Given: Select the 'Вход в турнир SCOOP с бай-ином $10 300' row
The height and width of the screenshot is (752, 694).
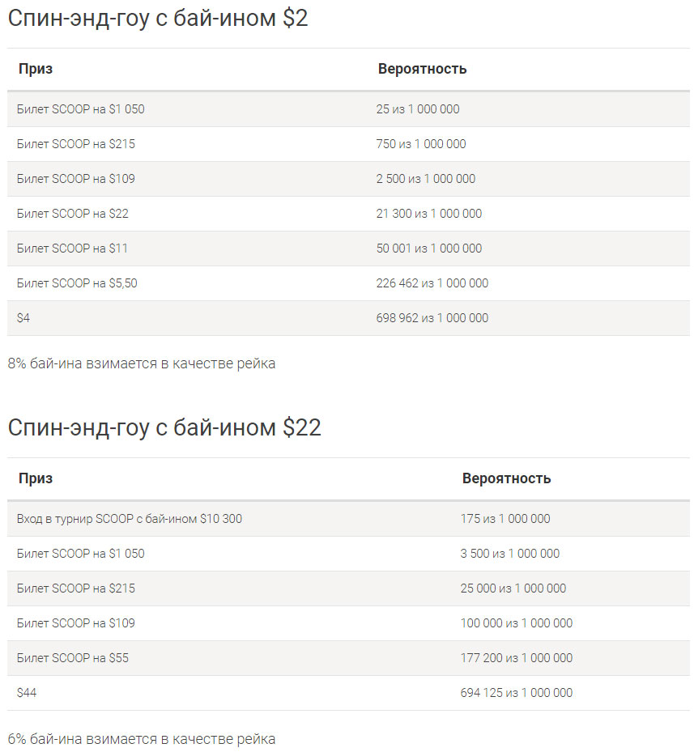Looking at the screenshot, I should tap(348, 519).
